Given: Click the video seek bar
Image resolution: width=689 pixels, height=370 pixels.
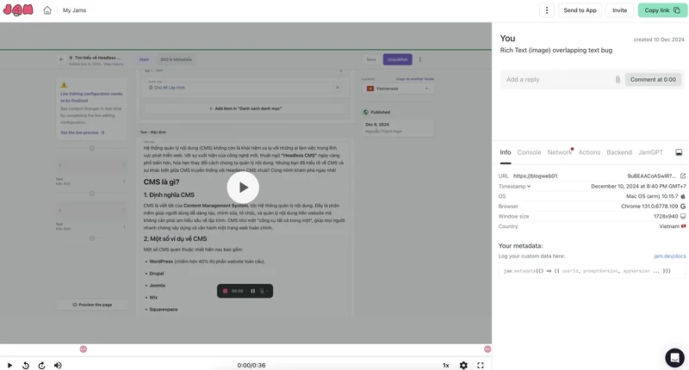Looking at the screenshot, I should point(245,356).
